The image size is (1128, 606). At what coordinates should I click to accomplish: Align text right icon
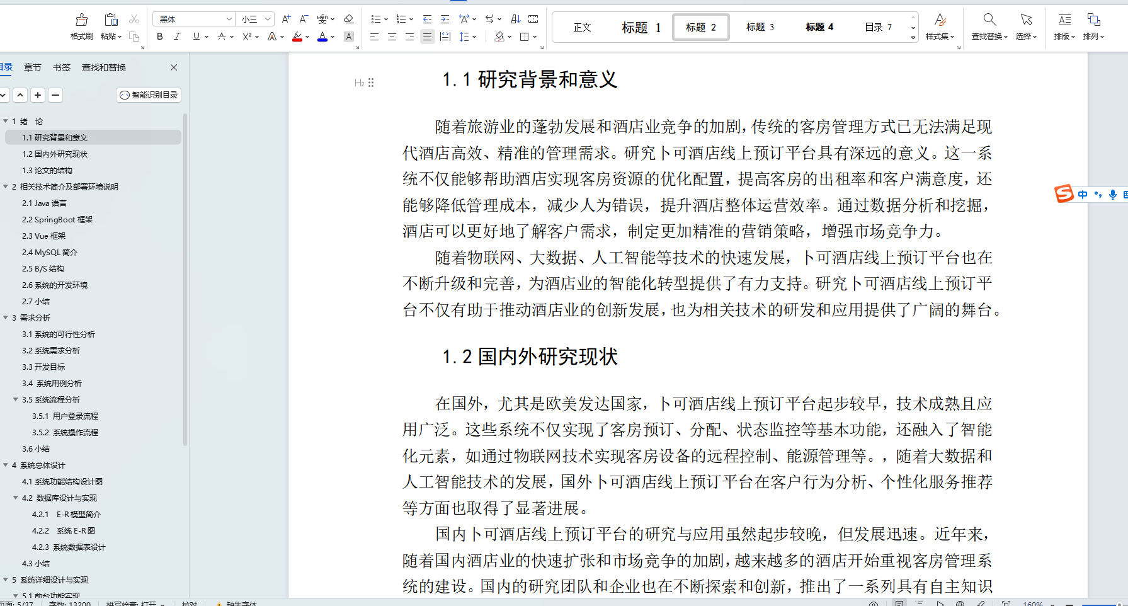[x=409, y=37]
